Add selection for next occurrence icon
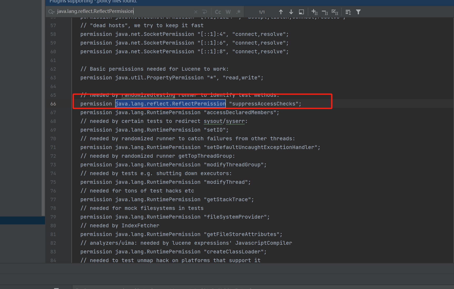This screenshot has height=289, width=454. [315, 12]
